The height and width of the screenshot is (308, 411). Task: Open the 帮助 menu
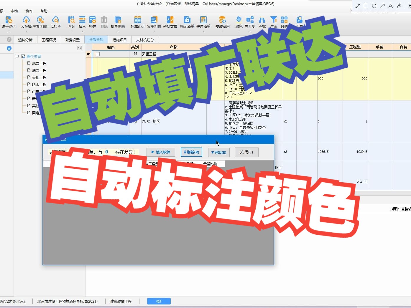(x=44, y=11)
